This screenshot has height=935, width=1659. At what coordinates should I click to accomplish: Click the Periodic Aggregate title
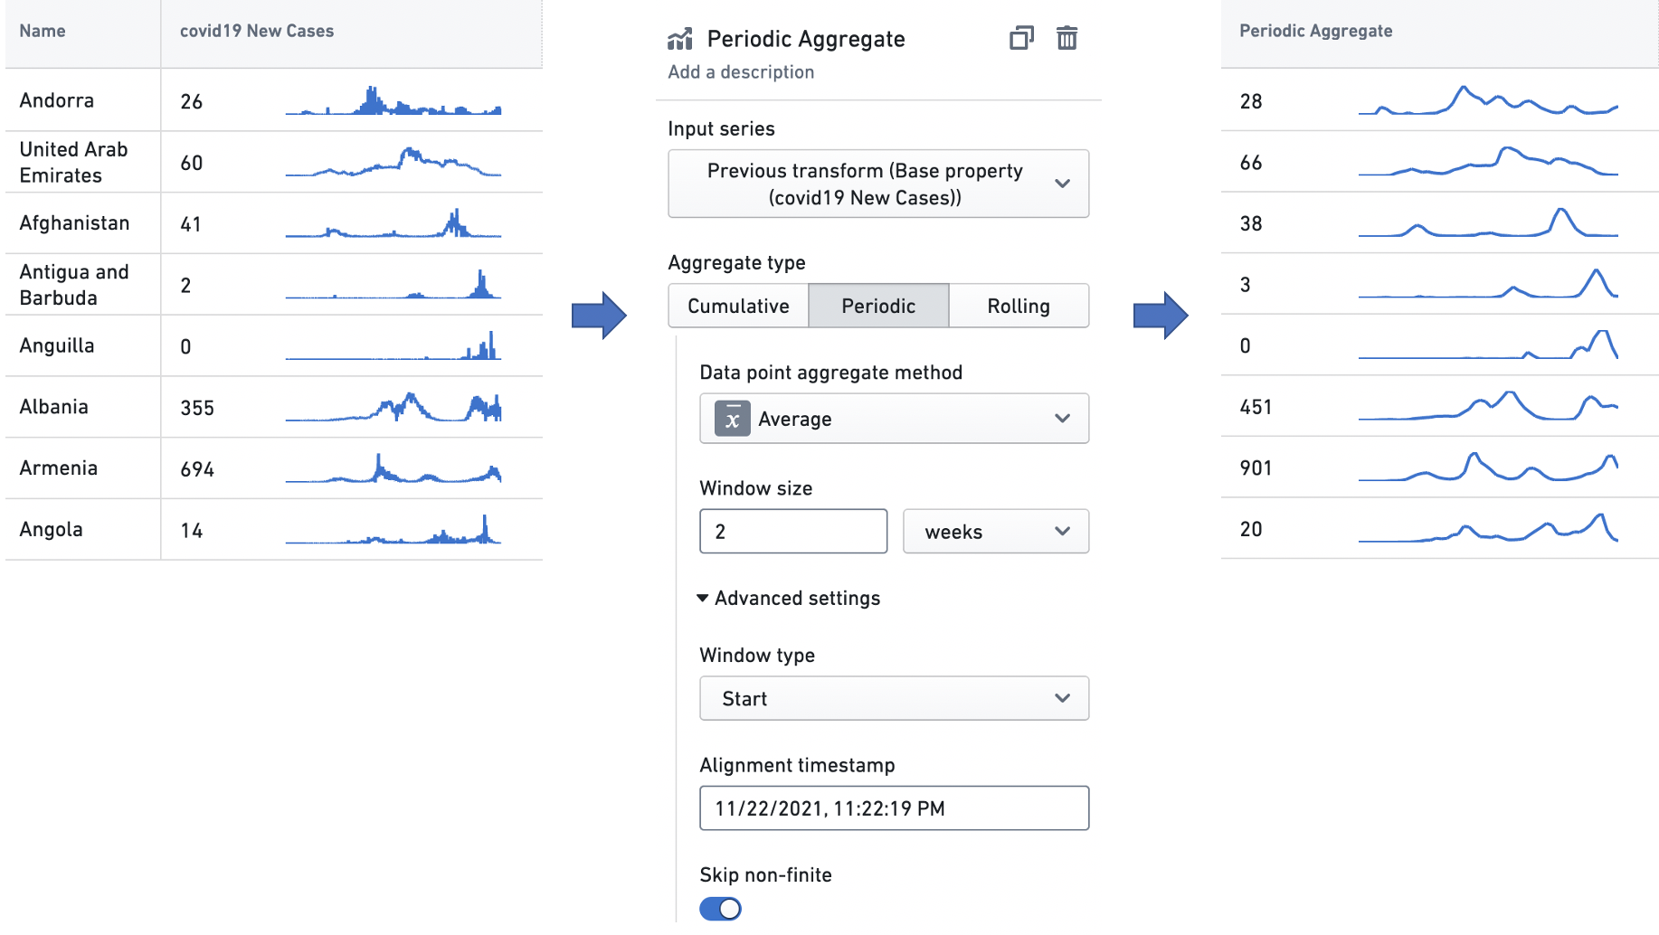(806, 39)
